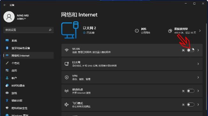Screen dimensions: 208x116
Task: Turn on the WLAN toggle
Action: tap(190, 50)
